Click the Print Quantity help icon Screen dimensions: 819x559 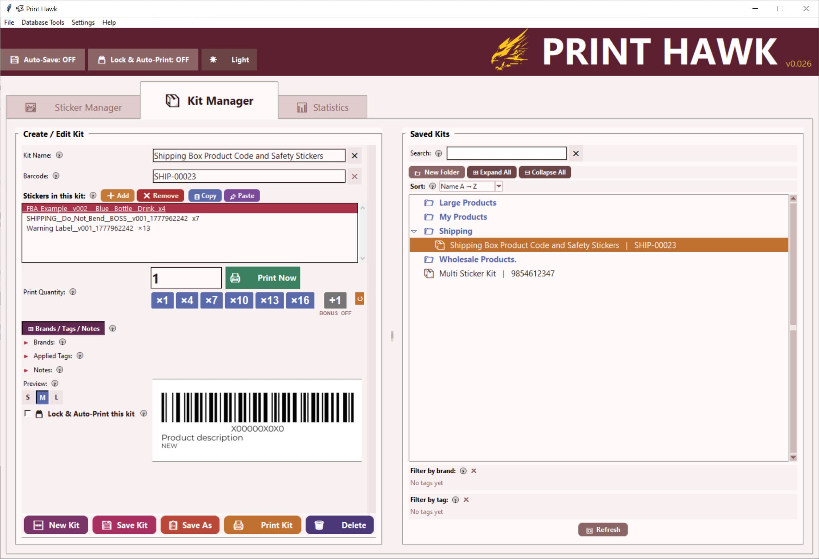click(73, 292)
